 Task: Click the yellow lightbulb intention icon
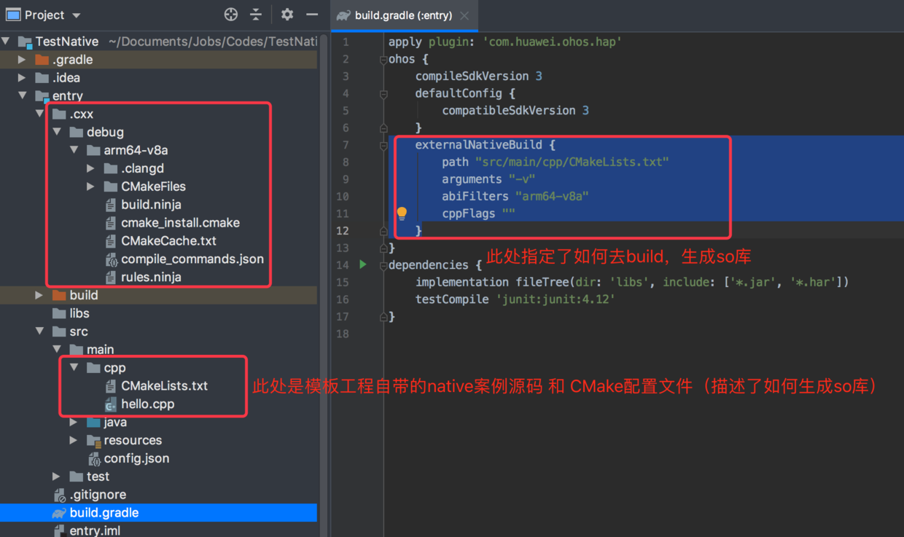[x=402, y=213]
